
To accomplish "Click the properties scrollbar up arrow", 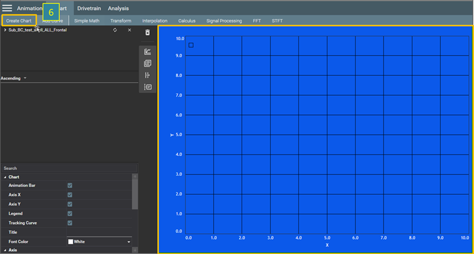I will pos(135,176).
